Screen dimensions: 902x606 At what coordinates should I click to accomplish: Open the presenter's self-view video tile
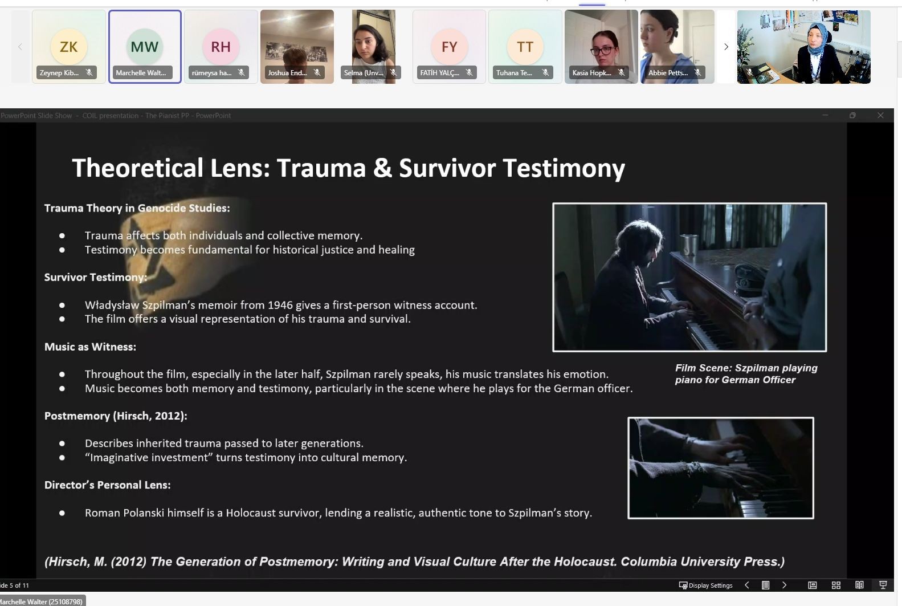click(x=804, y=47)
